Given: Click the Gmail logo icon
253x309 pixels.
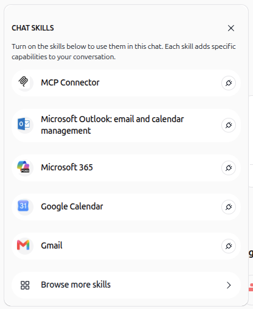Looking at the screenshot, I should (x=23, y=245).
